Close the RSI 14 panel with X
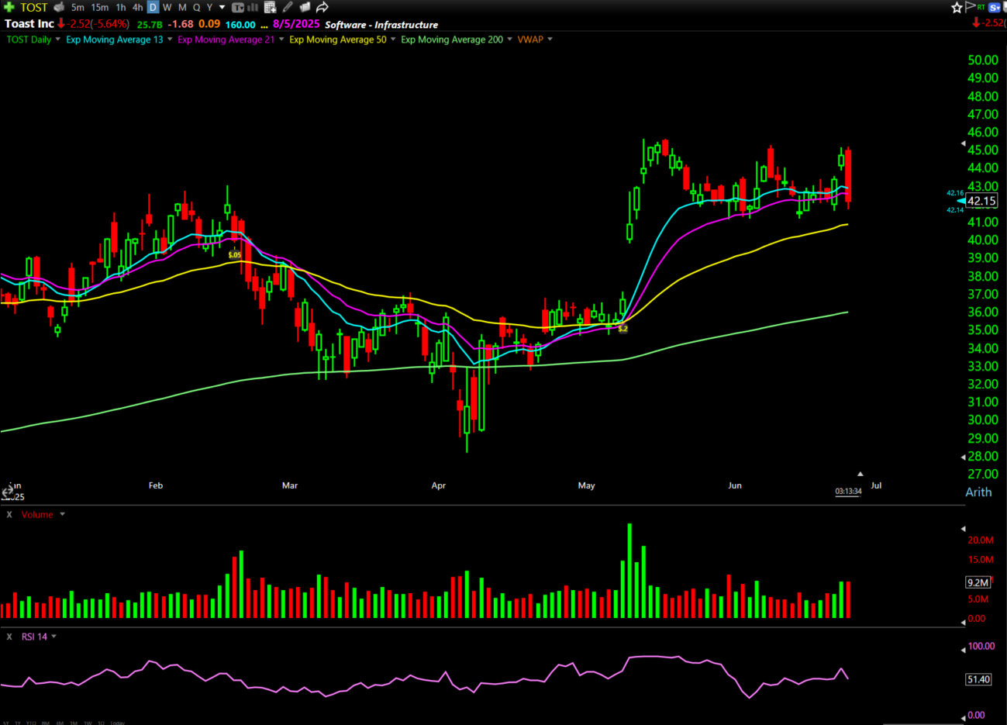Image resolution: width=1007 pixels, height=725 pixels. (9, 637)
